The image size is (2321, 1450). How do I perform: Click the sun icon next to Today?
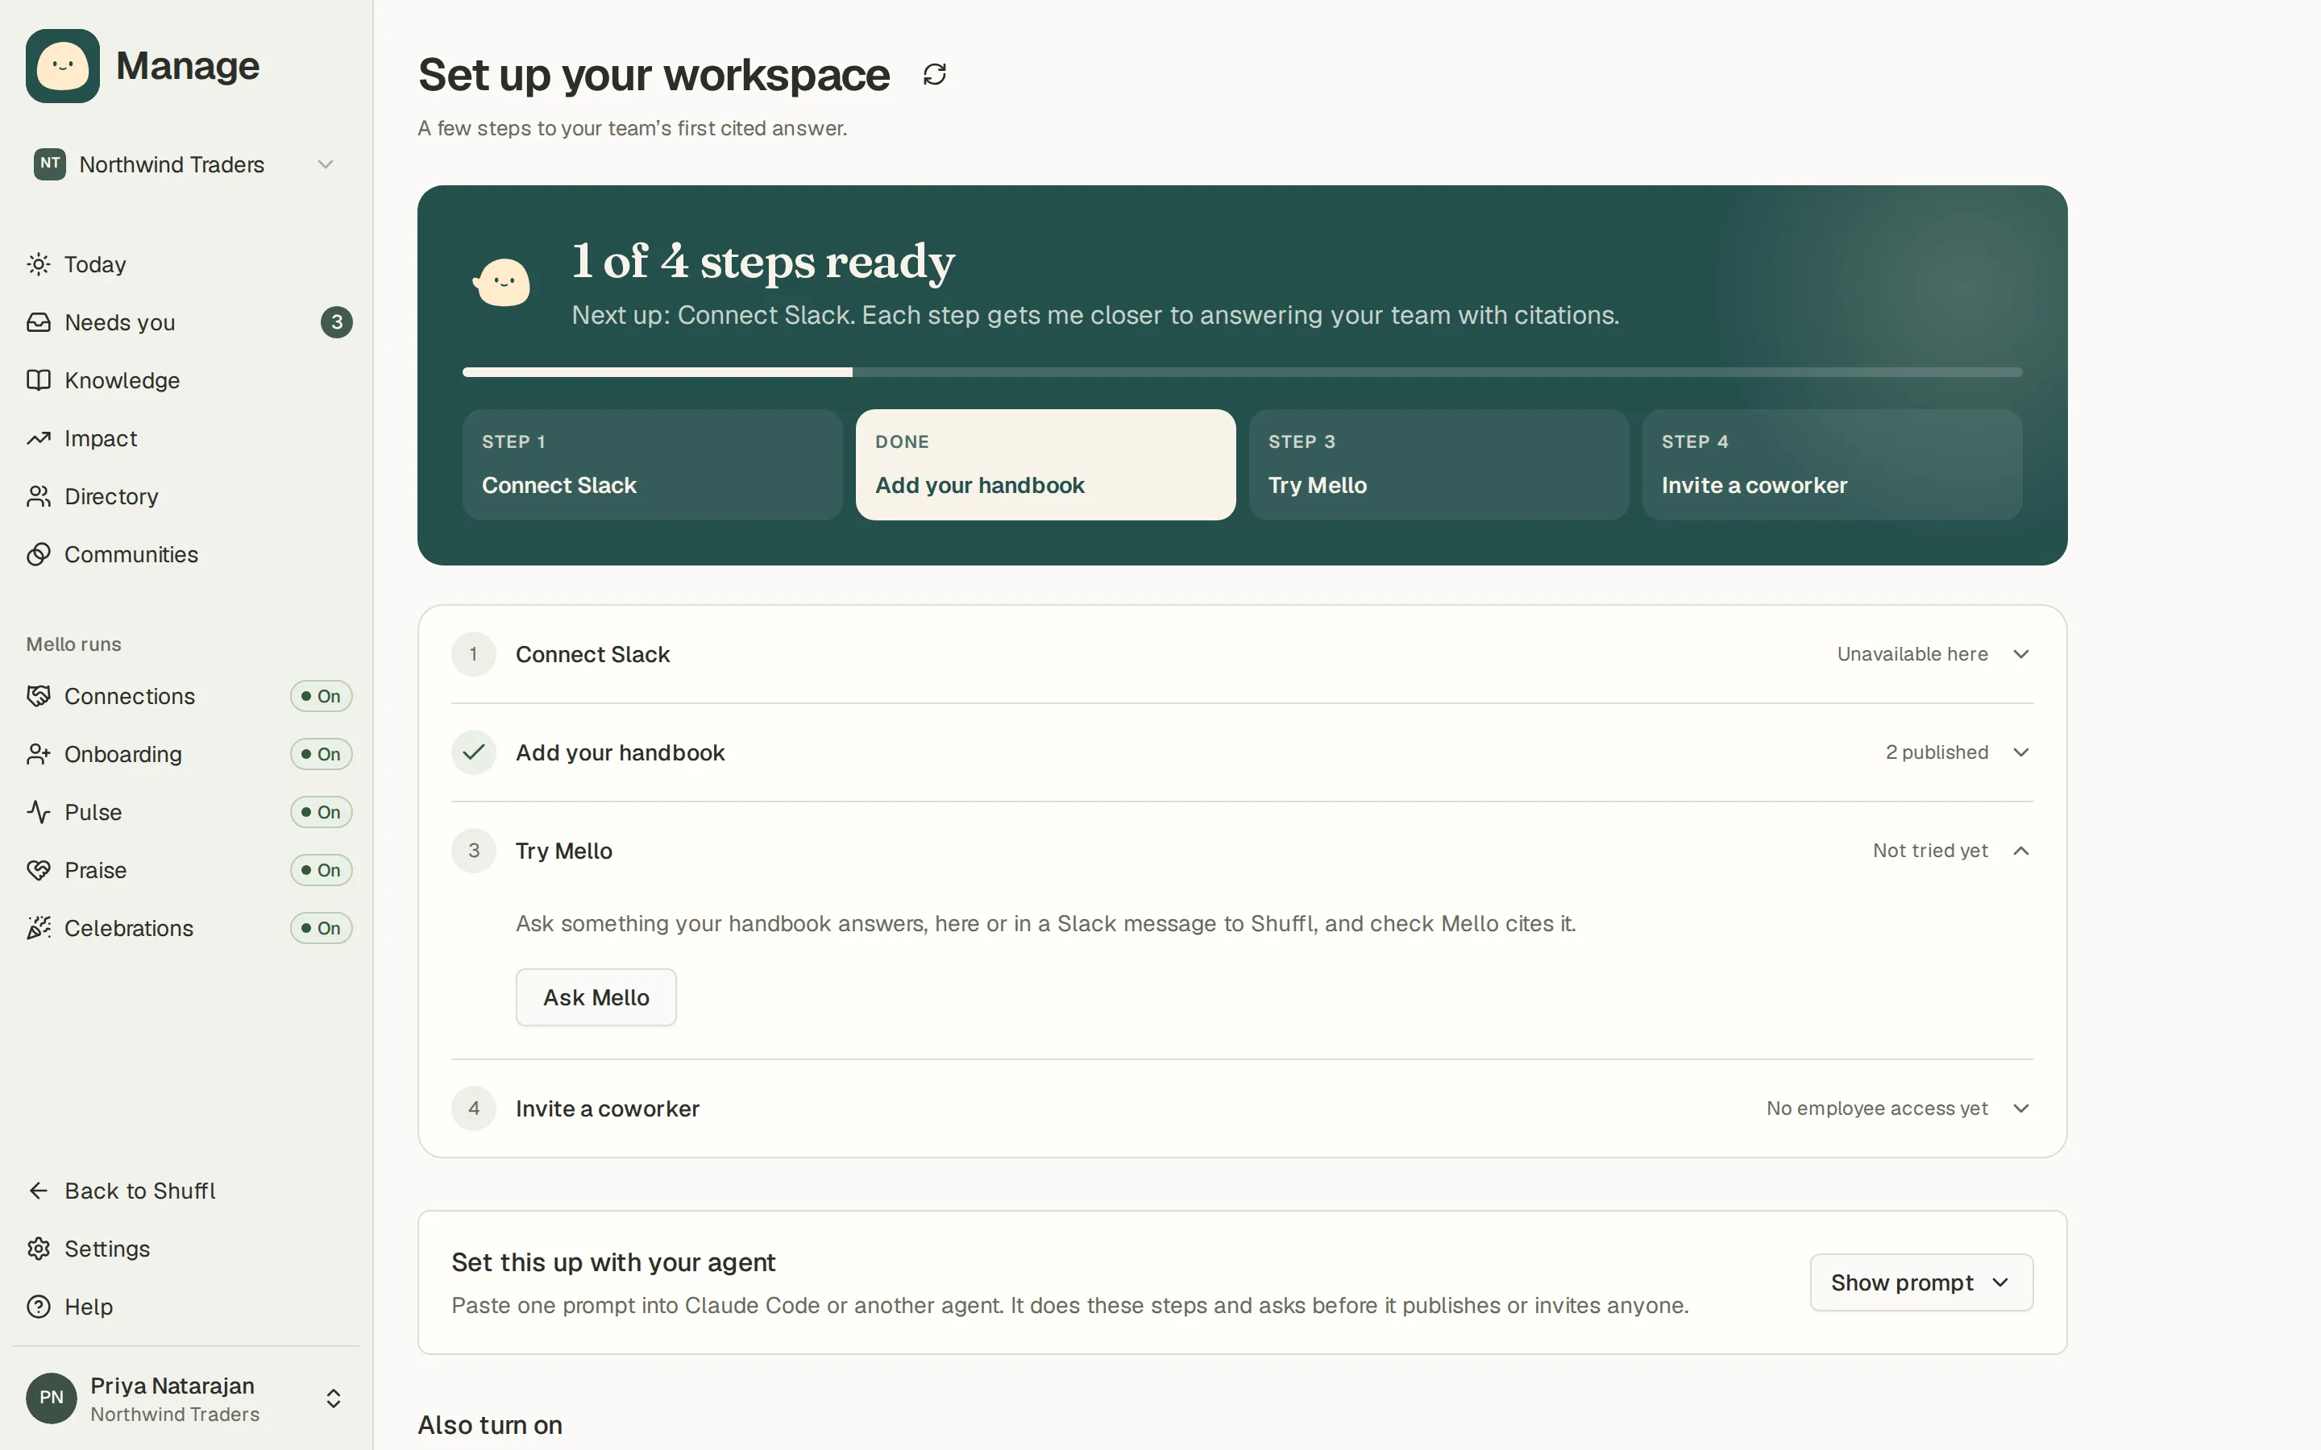tap(39, 265)
